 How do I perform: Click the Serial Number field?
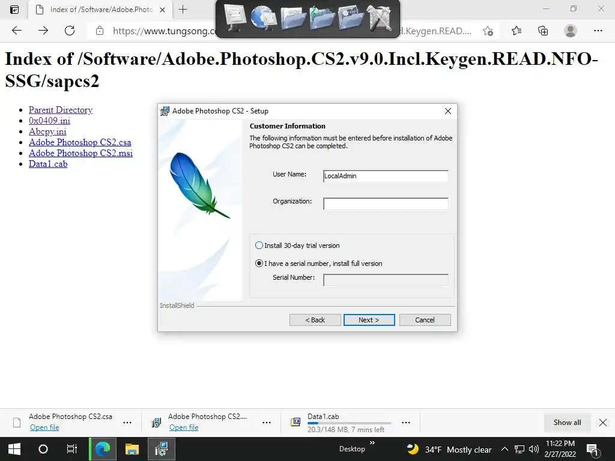(x=386, y=280)
